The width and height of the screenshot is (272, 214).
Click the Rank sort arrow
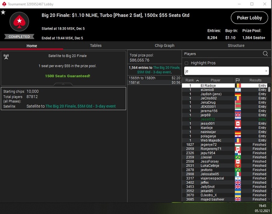pyautogui.click(x=197, y=80)
